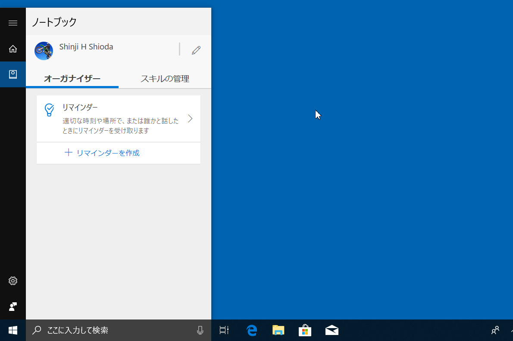The image size is (513, 341).
Task: Click リマインダーを作成 link
Action: [x=108, y=153]
